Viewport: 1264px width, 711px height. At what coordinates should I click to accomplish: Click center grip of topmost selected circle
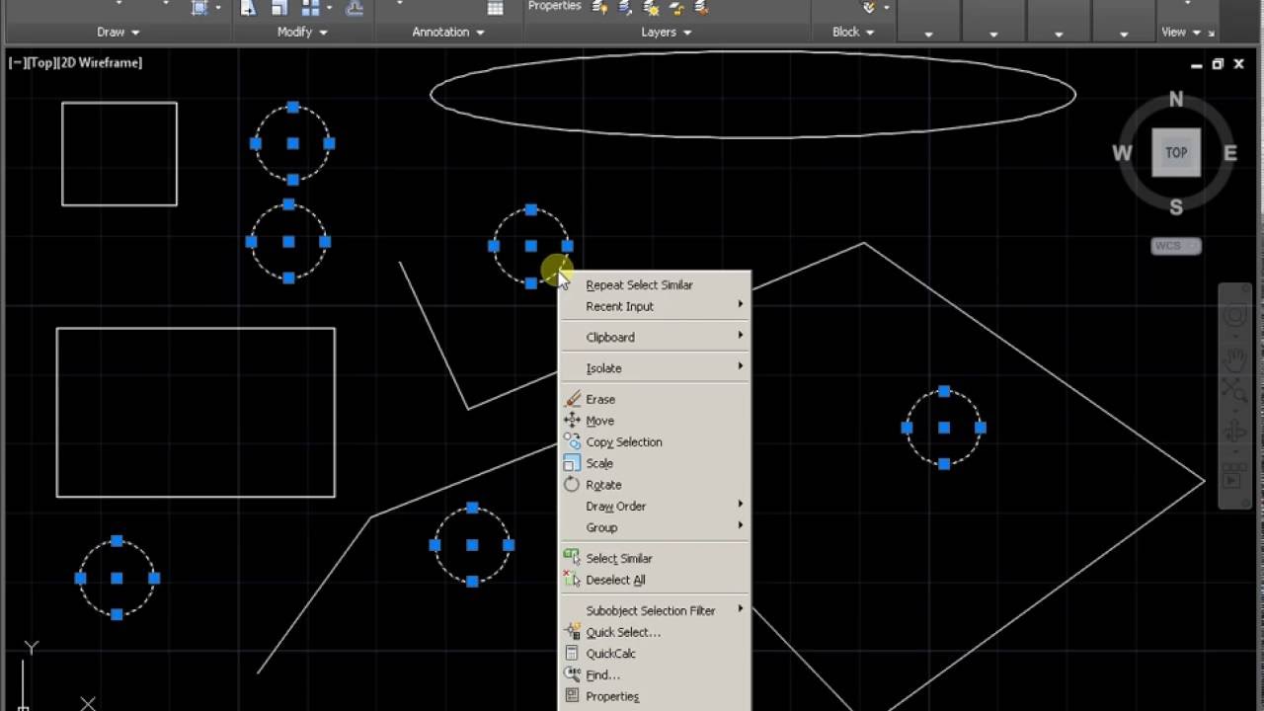(x=292, y=143)
